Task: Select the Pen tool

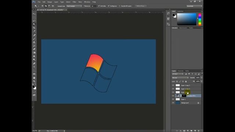Action: 34,63
